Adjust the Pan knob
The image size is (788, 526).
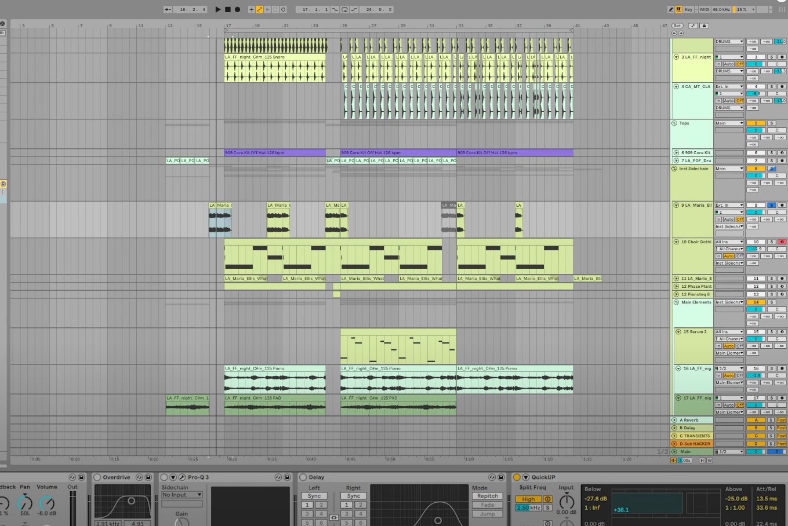[x=25, y=503]
